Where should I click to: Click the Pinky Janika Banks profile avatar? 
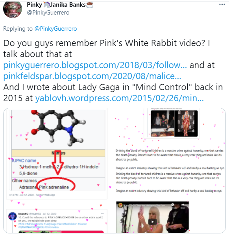point(13,10)
